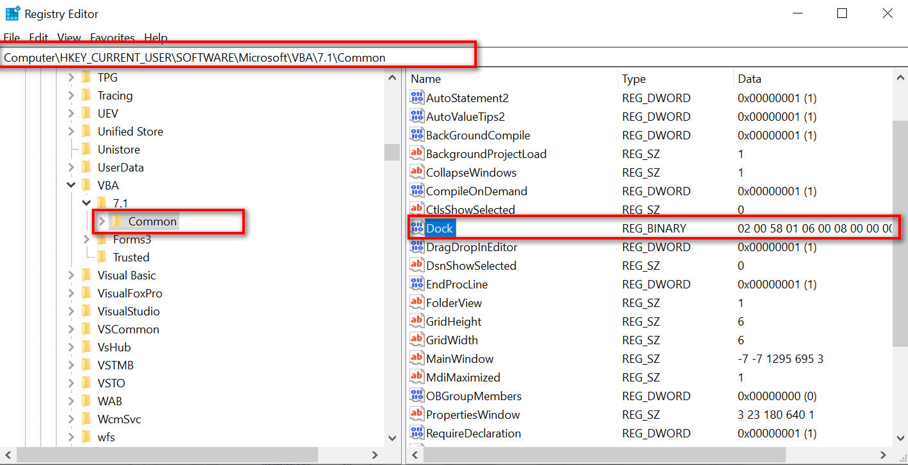The image size is (908, 465).
Task: Click the EndProcLine DWORD value icon
Action: tap(417, 285)
